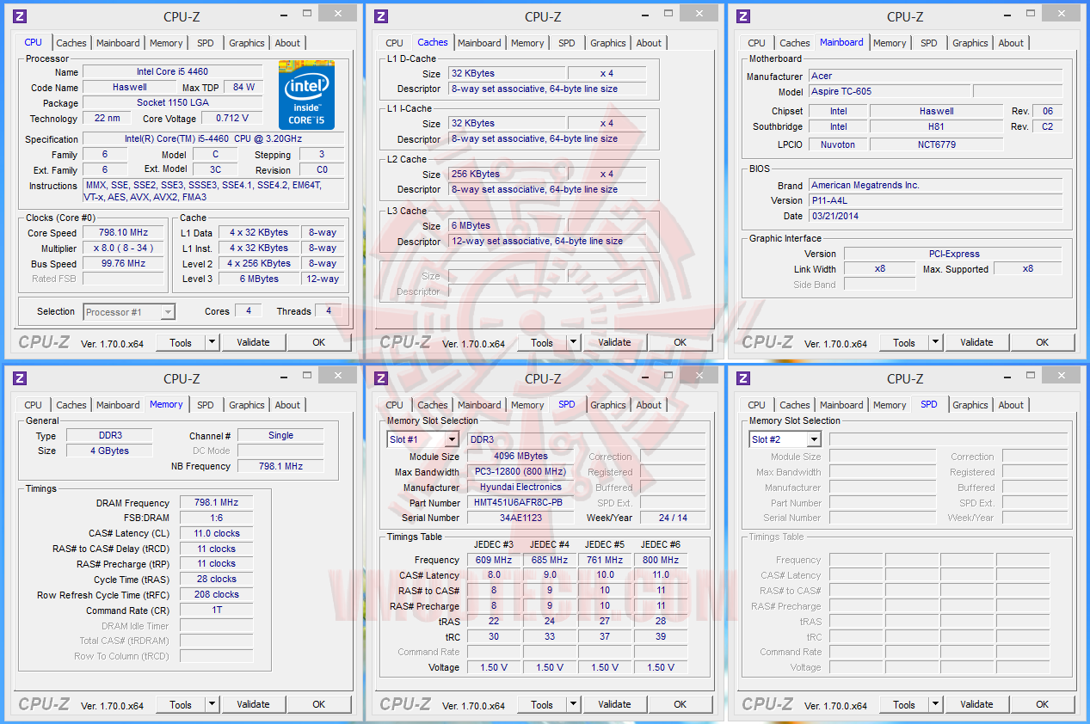Click OK in the CPU tab window

point(318,342)
